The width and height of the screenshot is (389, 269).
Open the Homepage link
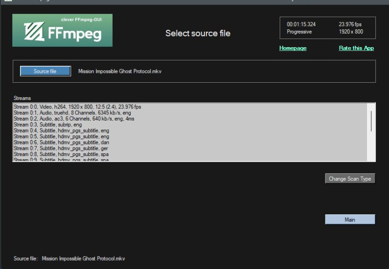[x=293, y=48]
